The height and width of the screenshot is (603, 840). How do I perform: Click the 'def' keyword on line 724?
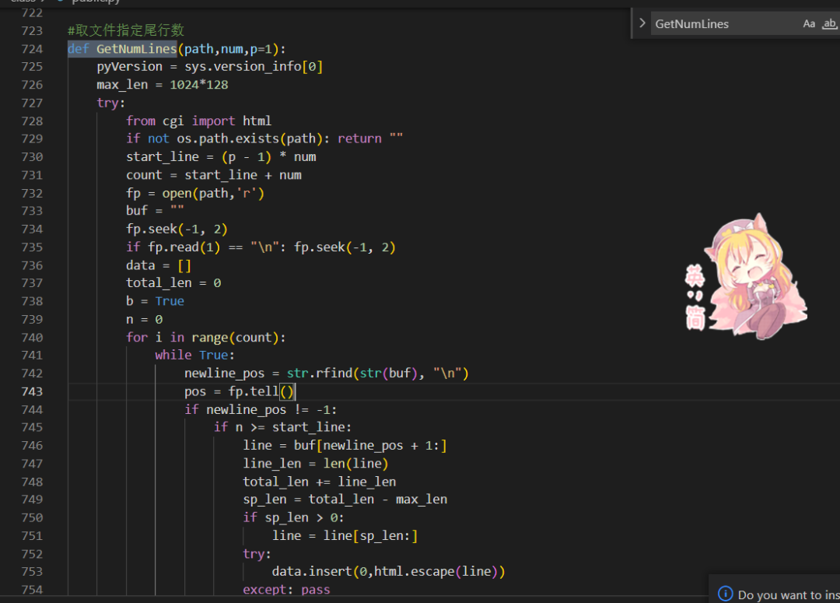click(79, 49)
